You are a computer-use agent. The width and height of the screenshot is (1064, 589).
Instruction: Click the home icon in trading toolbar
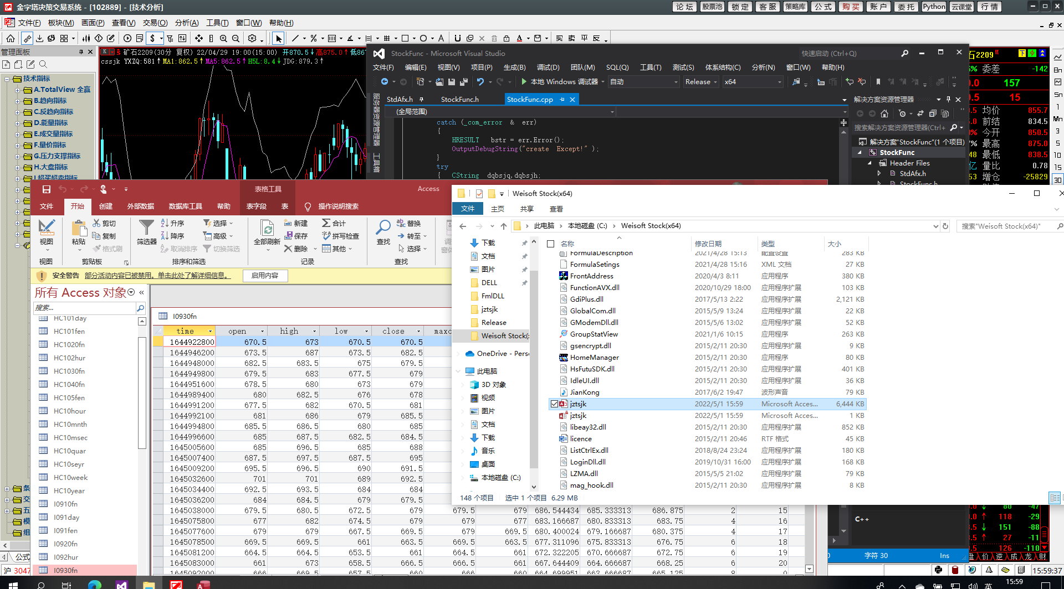coord(11,38)
